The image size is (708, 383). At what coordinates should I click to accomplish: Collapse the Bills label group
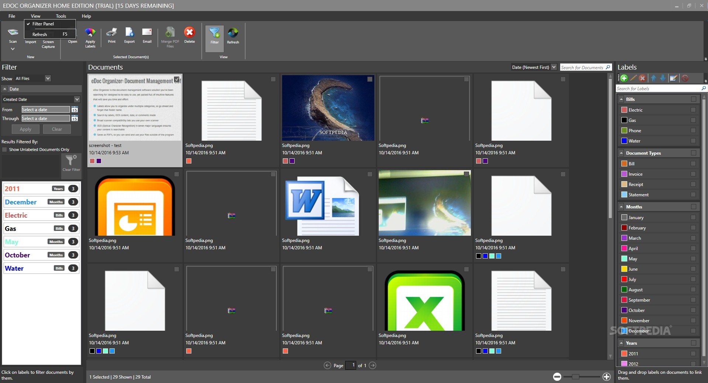tap(621, 99)
